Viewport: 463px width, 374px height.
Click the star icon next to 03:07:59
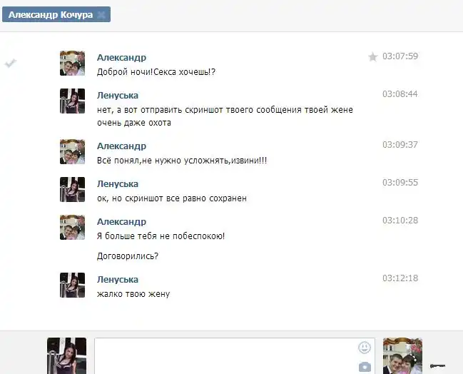click(x=372, y=56)
